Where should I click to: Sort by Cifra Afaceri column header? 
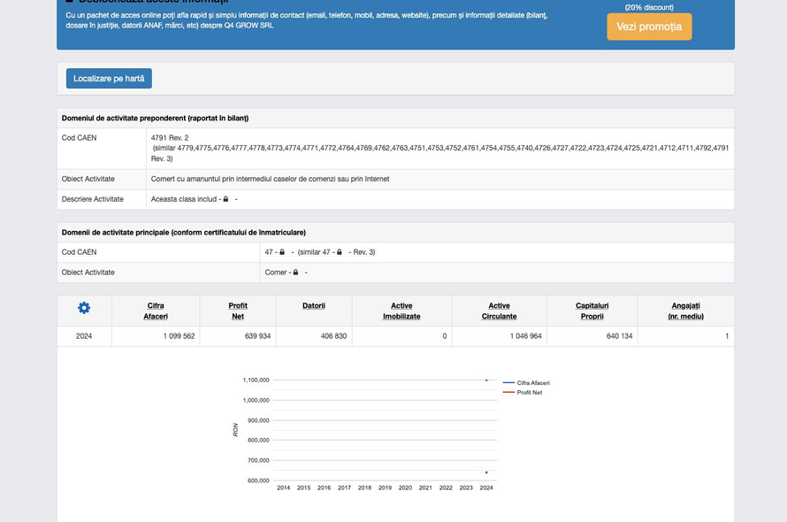point(156,311)
